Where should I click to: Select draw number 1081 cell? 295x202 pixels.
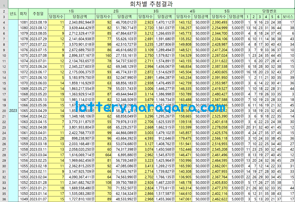click(x=24, y=22)
